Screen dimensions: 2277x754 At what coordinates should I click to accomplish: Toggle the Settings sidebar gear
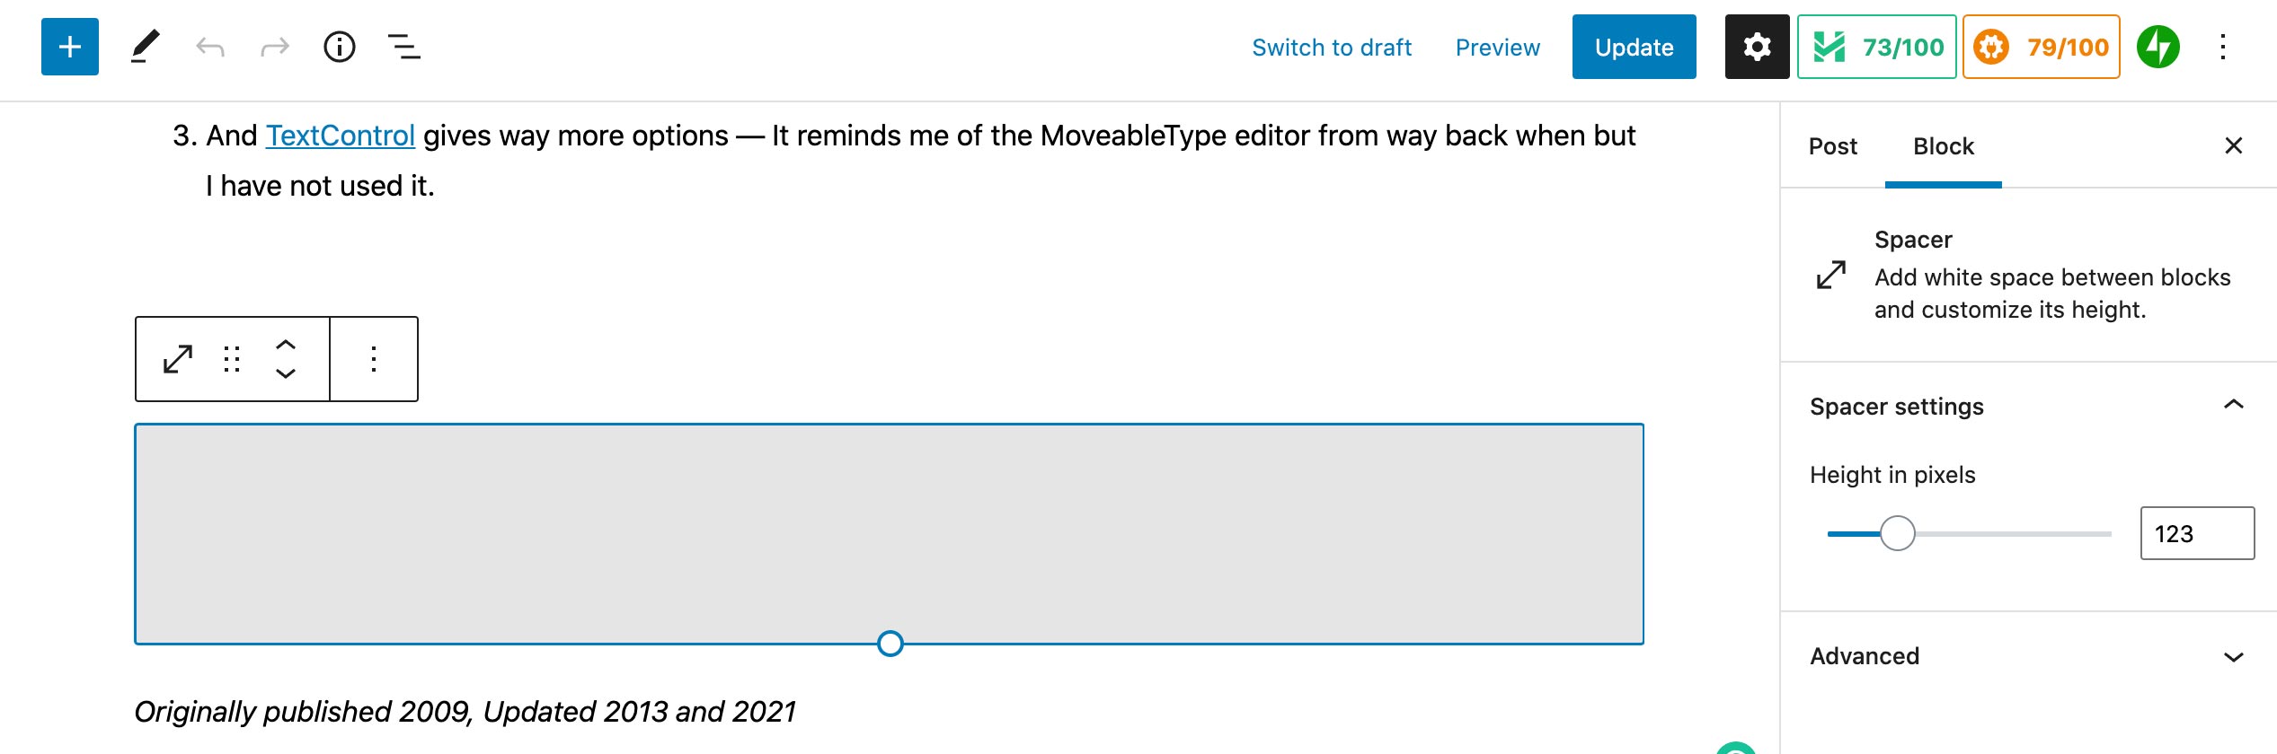pyautogui.click(x=1756, y=47)
